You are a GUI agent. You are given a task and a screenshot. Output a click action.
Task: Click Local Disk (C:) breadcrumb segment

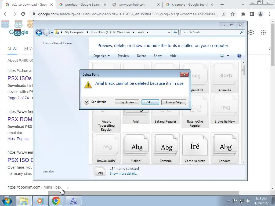[101, 32]
